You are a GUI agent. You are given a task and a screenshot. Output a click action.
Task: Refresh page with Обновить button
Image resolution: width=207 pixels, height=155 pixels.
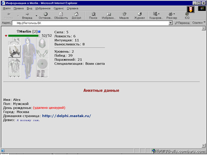(x=61, y=16)
